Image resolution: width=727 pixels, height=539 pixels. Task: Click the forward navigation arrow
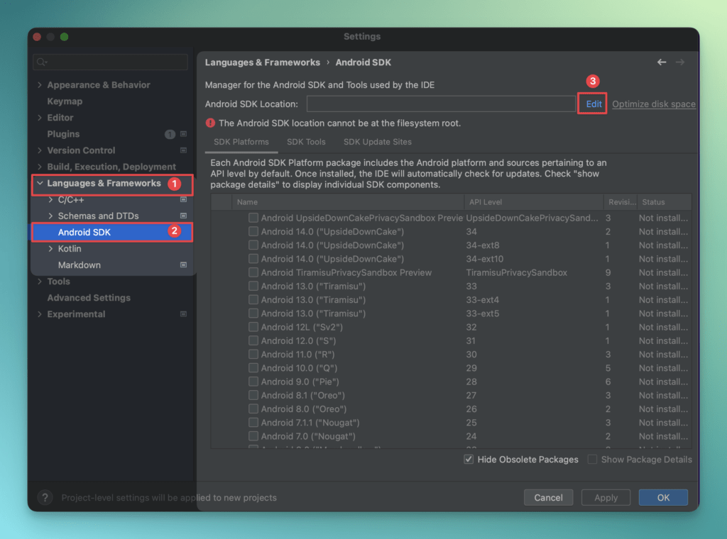pos(679,62)
